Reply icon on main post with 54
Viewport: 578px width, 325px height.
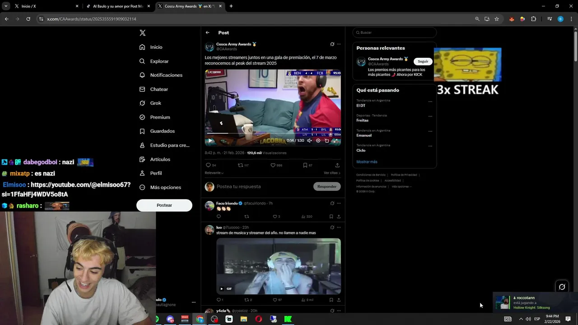[211, 165]
